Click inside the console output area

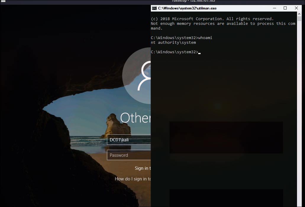pos(222,89)
